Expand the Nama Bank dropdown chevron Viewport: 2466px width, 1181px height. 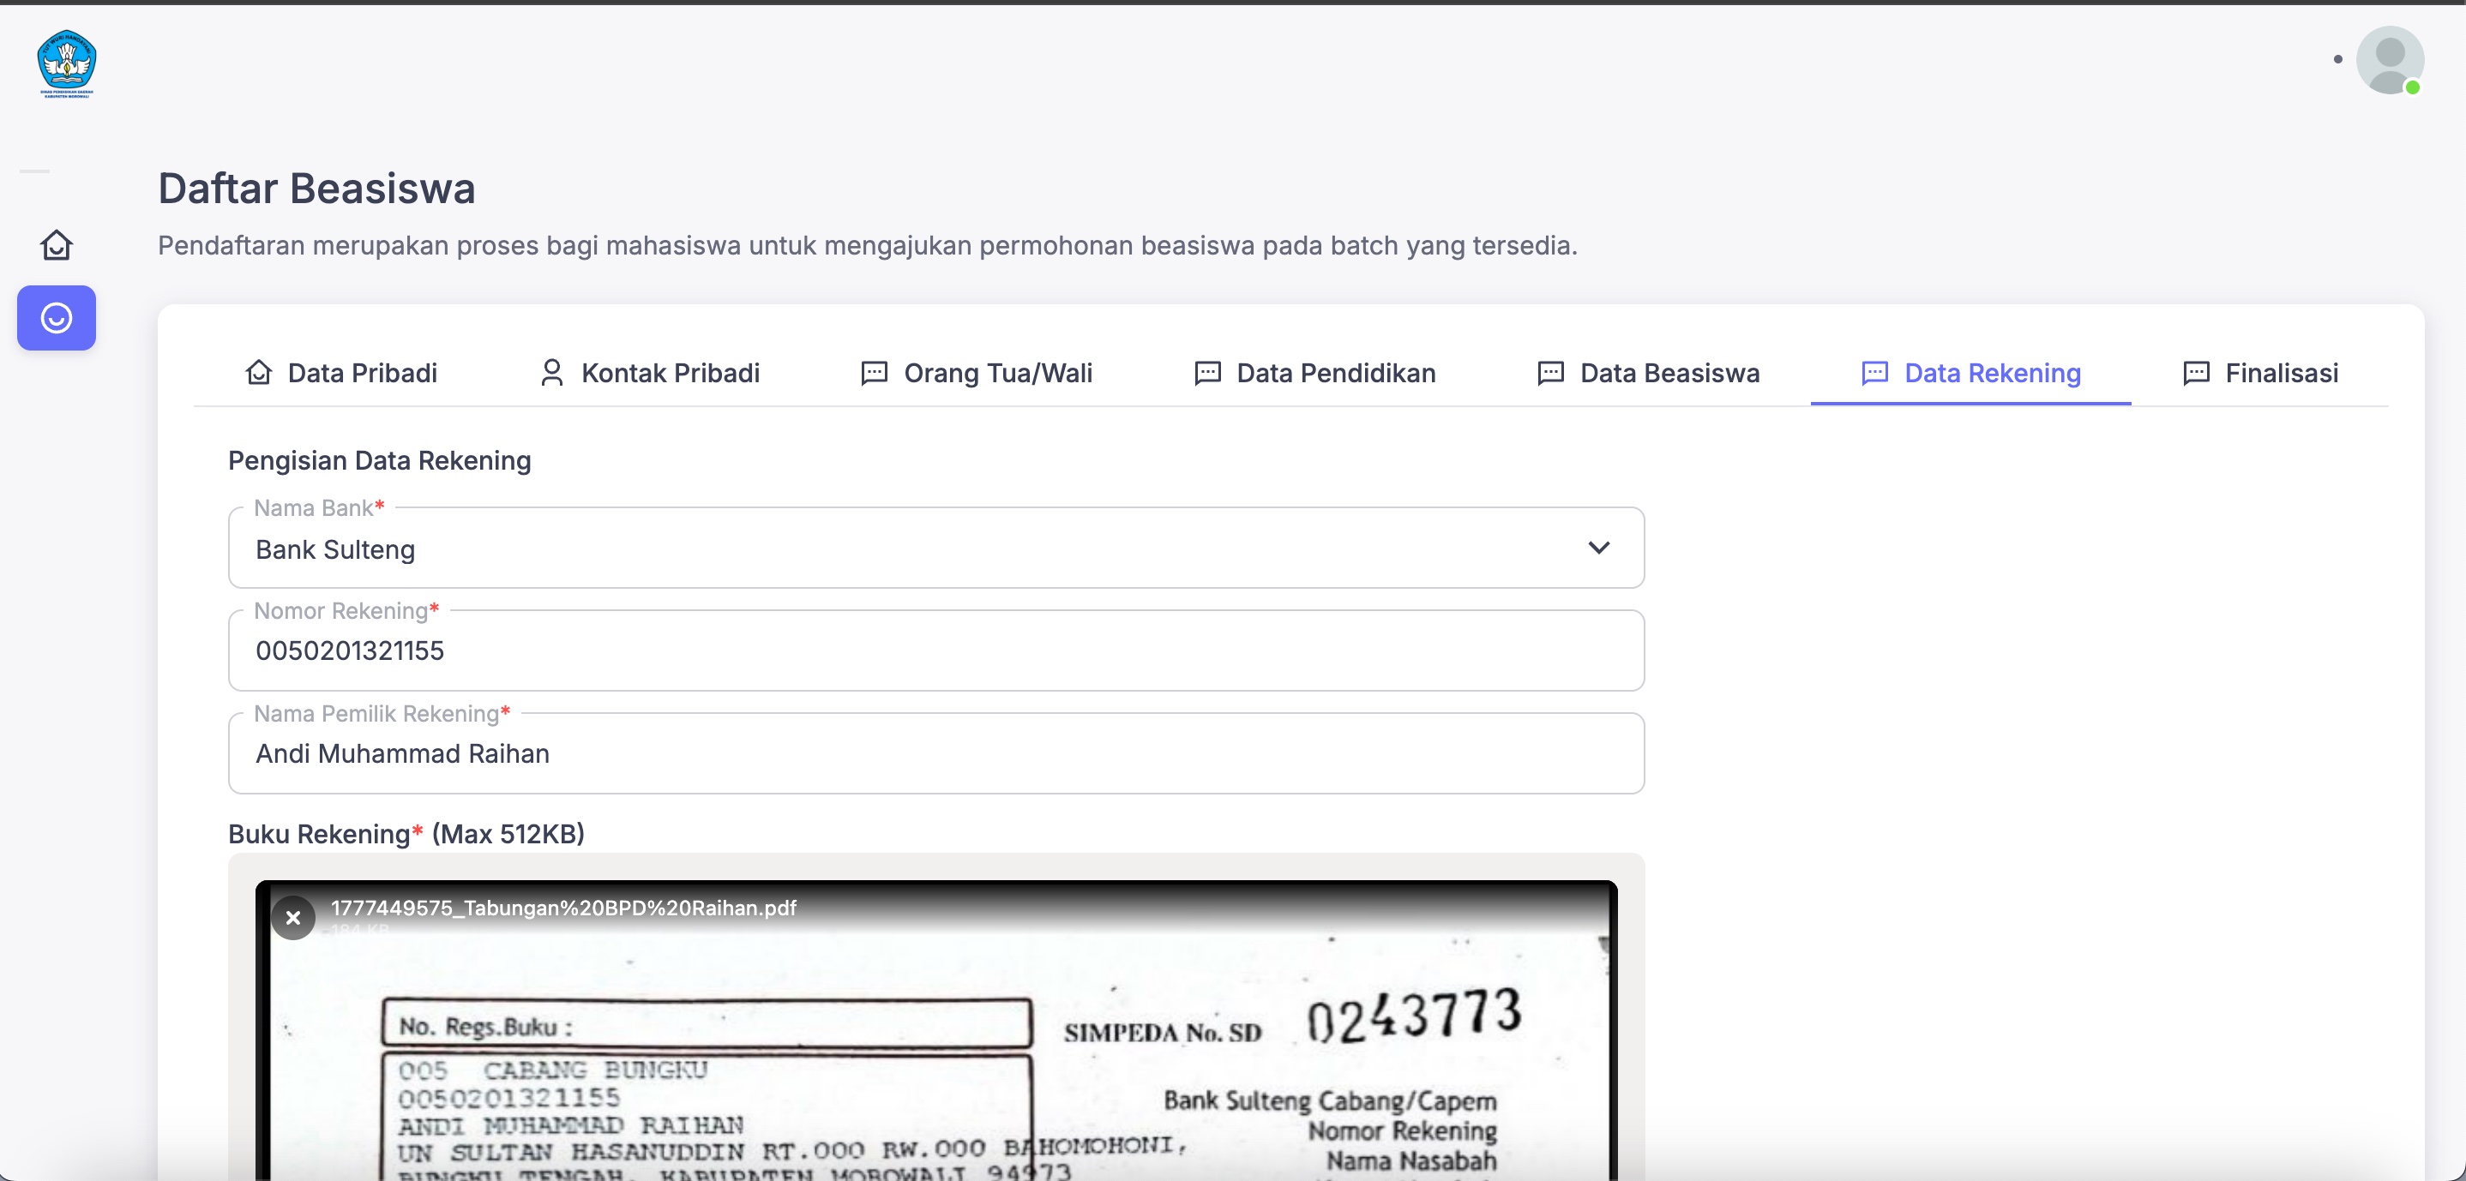click(x=1597, y=548)
